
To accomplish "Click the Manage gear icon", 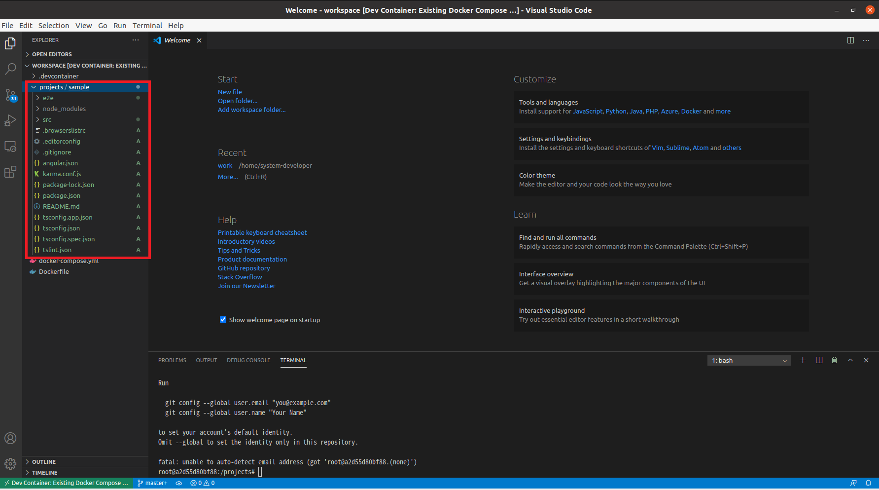I will [x=10, y=464].
